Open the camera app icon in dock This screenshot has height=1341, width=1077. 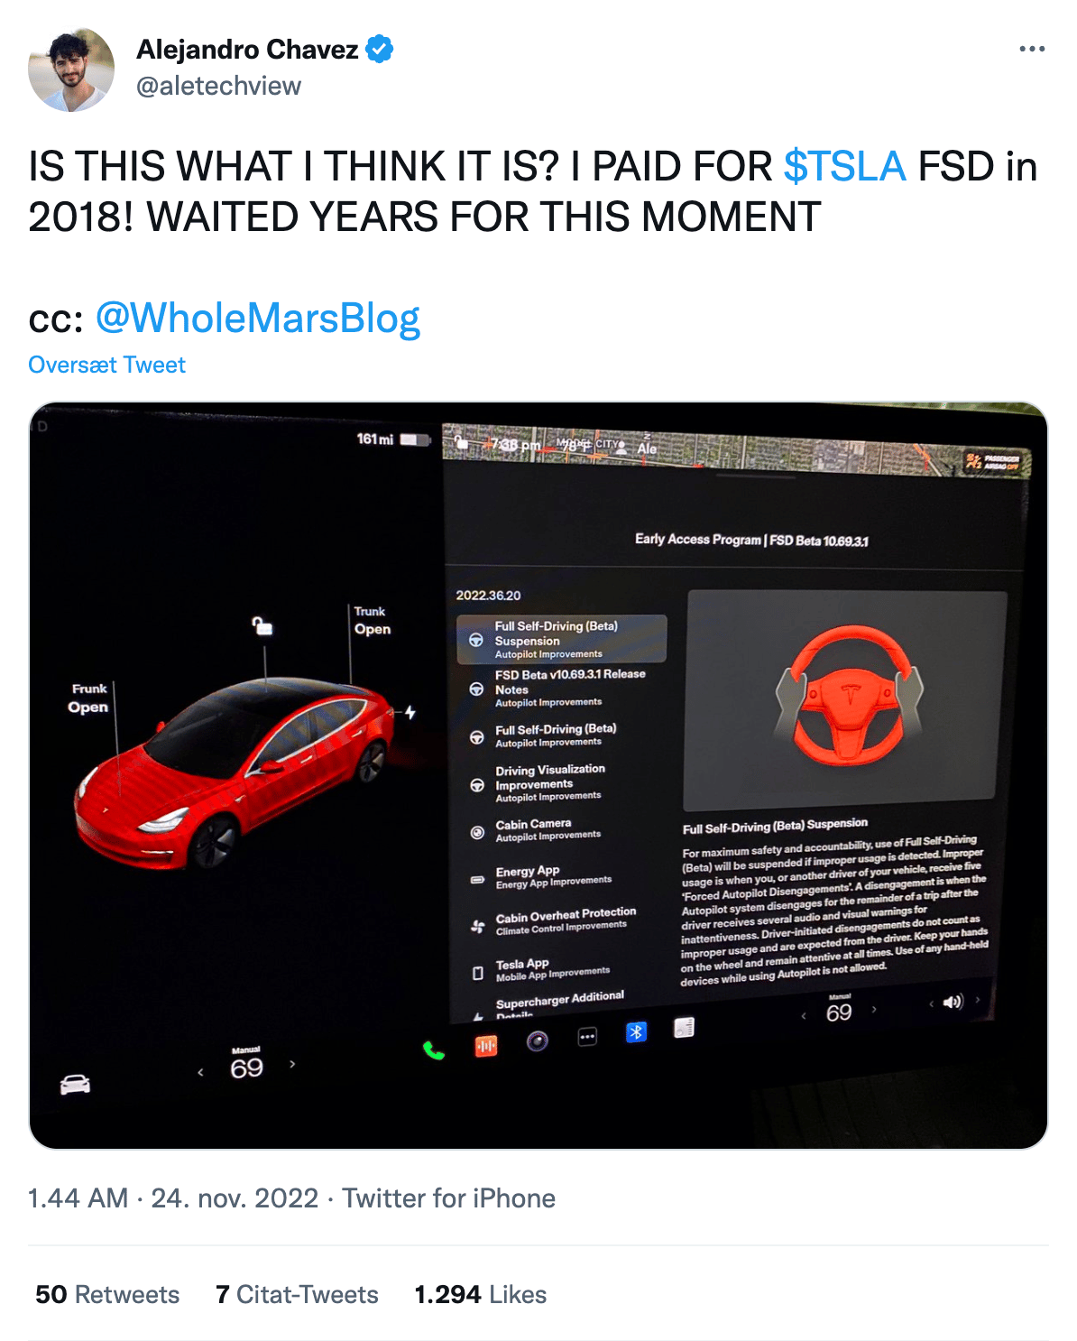click(538, 1041)
